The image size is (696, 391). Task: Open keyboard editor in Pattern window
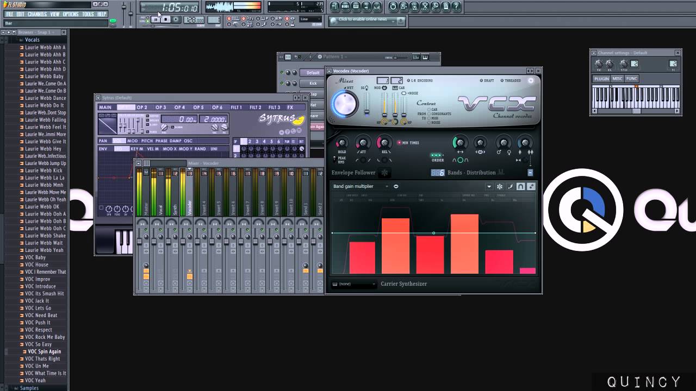pos(425,57)
